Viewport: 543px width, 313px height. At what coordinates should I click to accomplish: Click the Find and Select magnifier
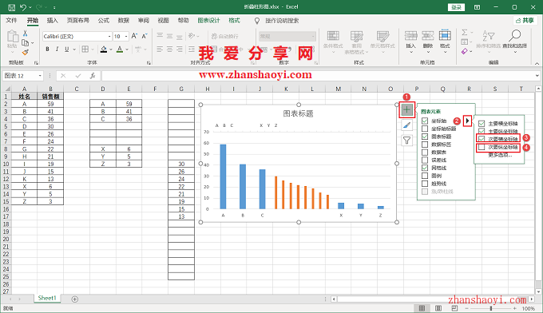tap(515, 35)
